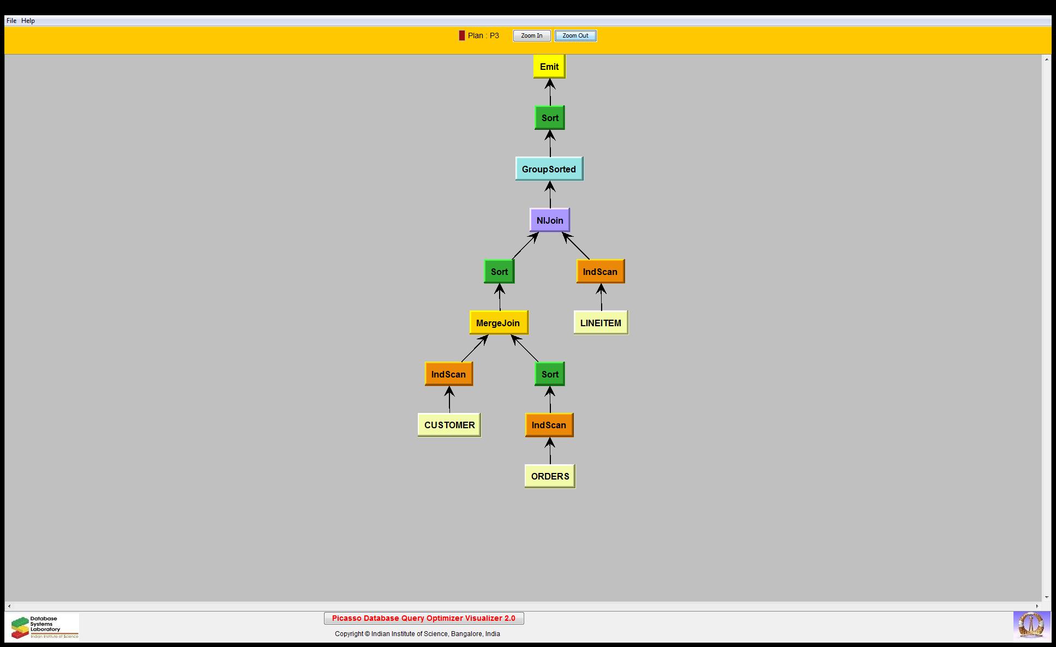
Task: Click the Emit node at tree top
Action: click(x=549, y=67)
